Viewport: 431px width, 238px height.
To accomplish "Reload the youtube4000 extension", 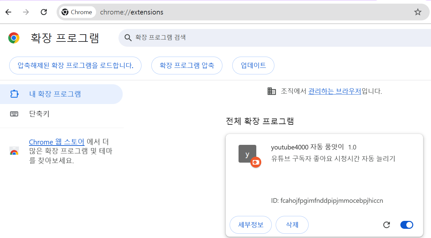I will 387,225.
